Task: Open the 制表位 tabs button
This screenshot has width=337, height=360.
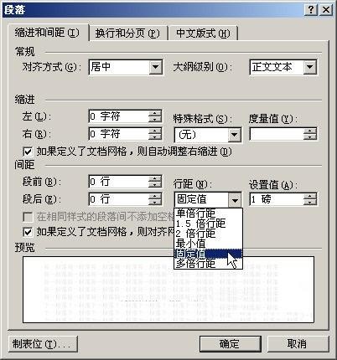Action: coord(43,343)
